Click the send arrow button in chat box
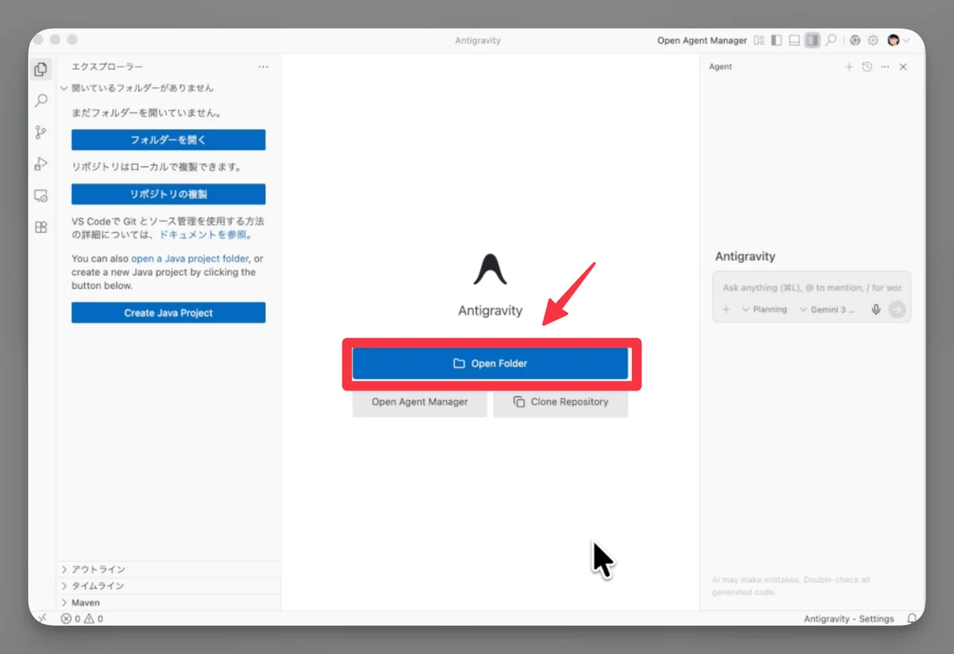954x654 pixels. (x=897, y=309)
